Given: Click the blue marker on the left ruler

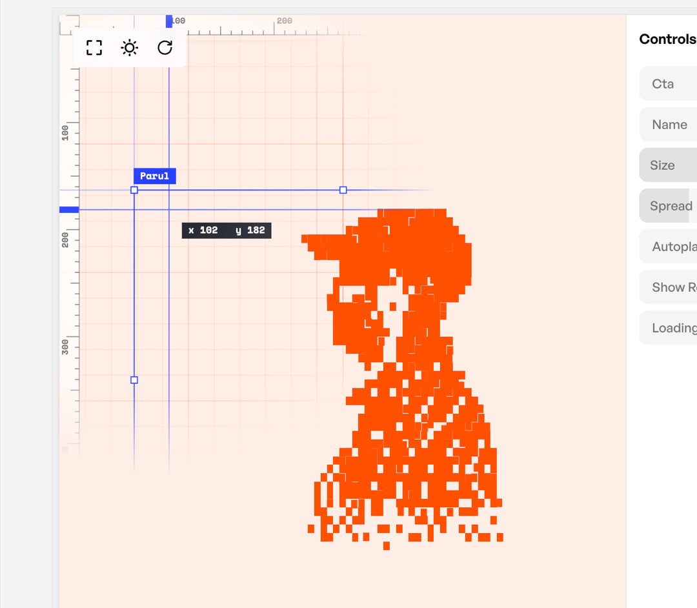Looking at the screenshot, I should (x=69, y=210).
